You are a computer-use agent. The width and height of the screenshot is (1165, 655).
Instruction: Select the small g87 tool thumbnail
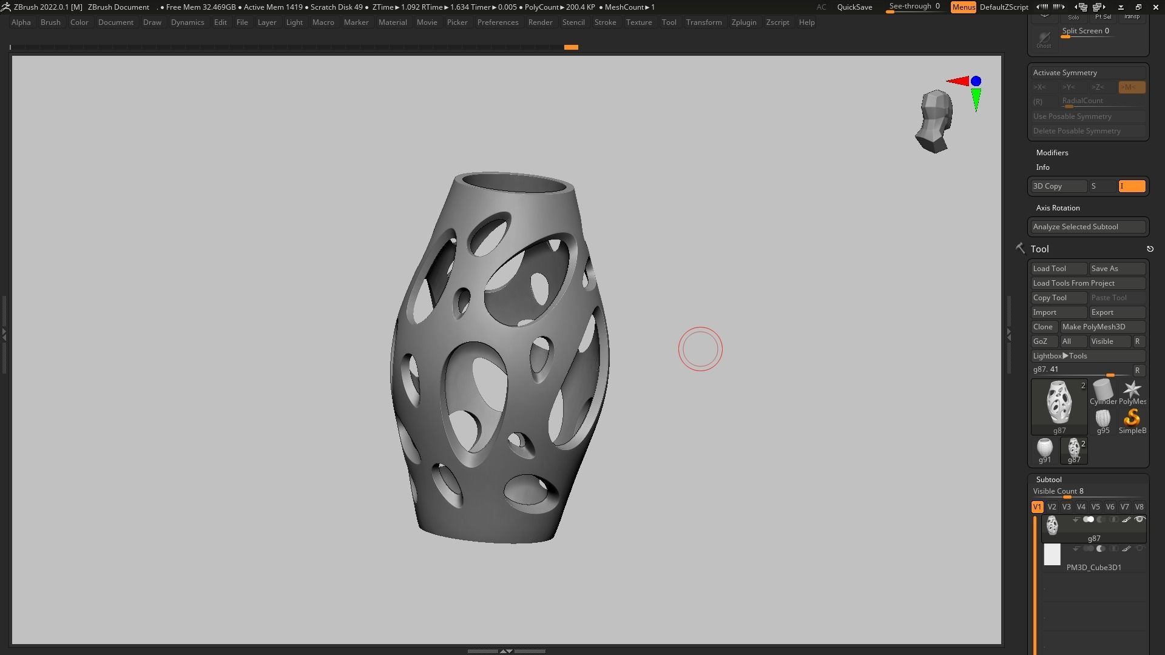1073,451
